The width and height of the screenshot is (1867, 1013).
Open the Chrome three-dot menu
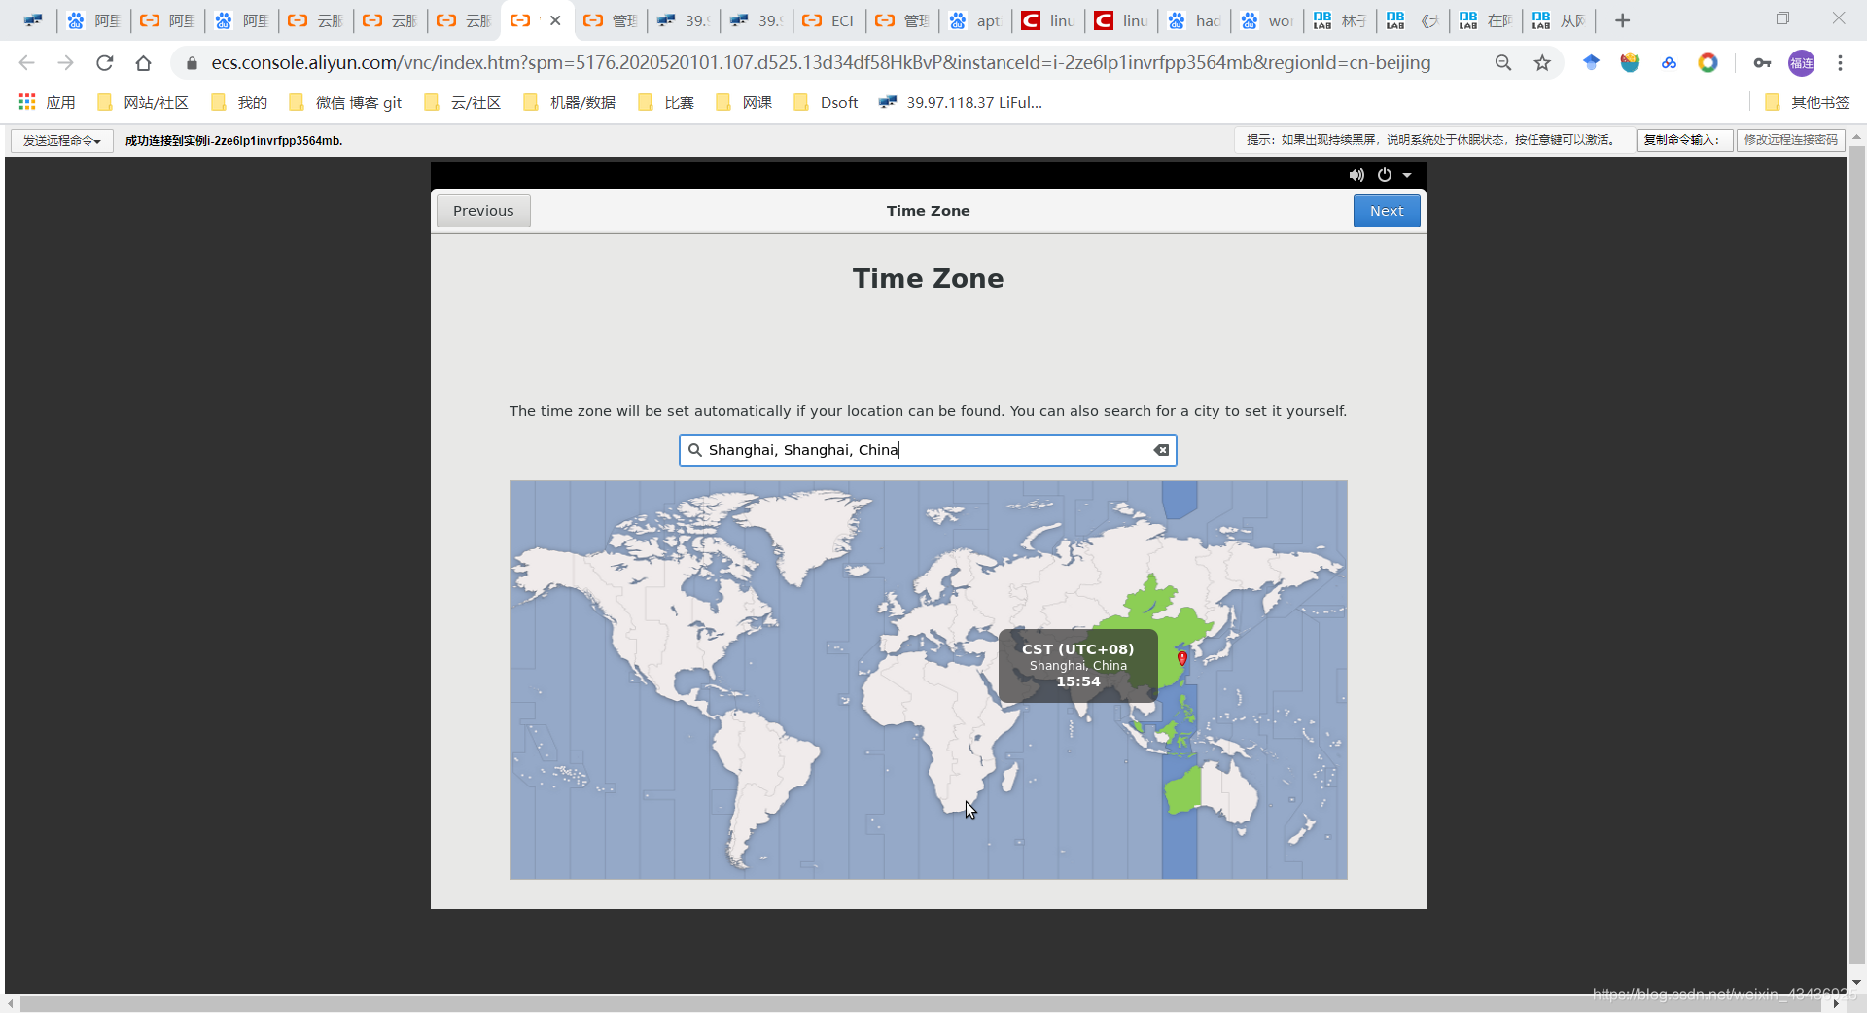(x=1840, y=62)
